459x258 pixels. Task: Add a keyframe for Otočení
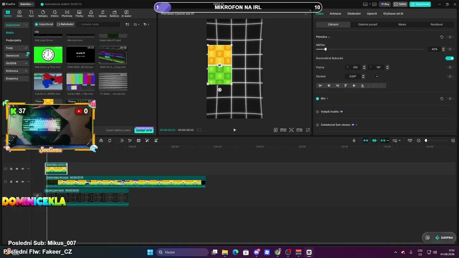450,76
